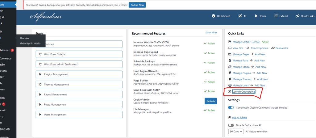
Task: Click replay icon beside WordPress Sidebar tour
Action: click(x=40, y=54)
